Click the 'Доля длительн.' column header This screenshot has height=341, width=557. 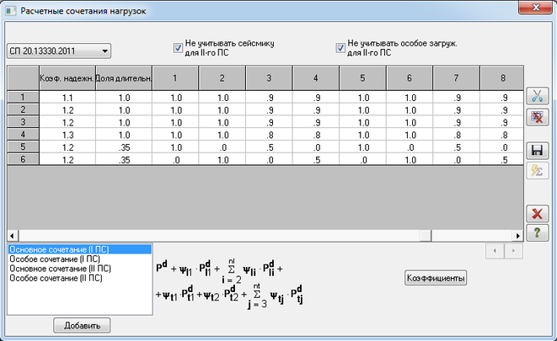124,78
